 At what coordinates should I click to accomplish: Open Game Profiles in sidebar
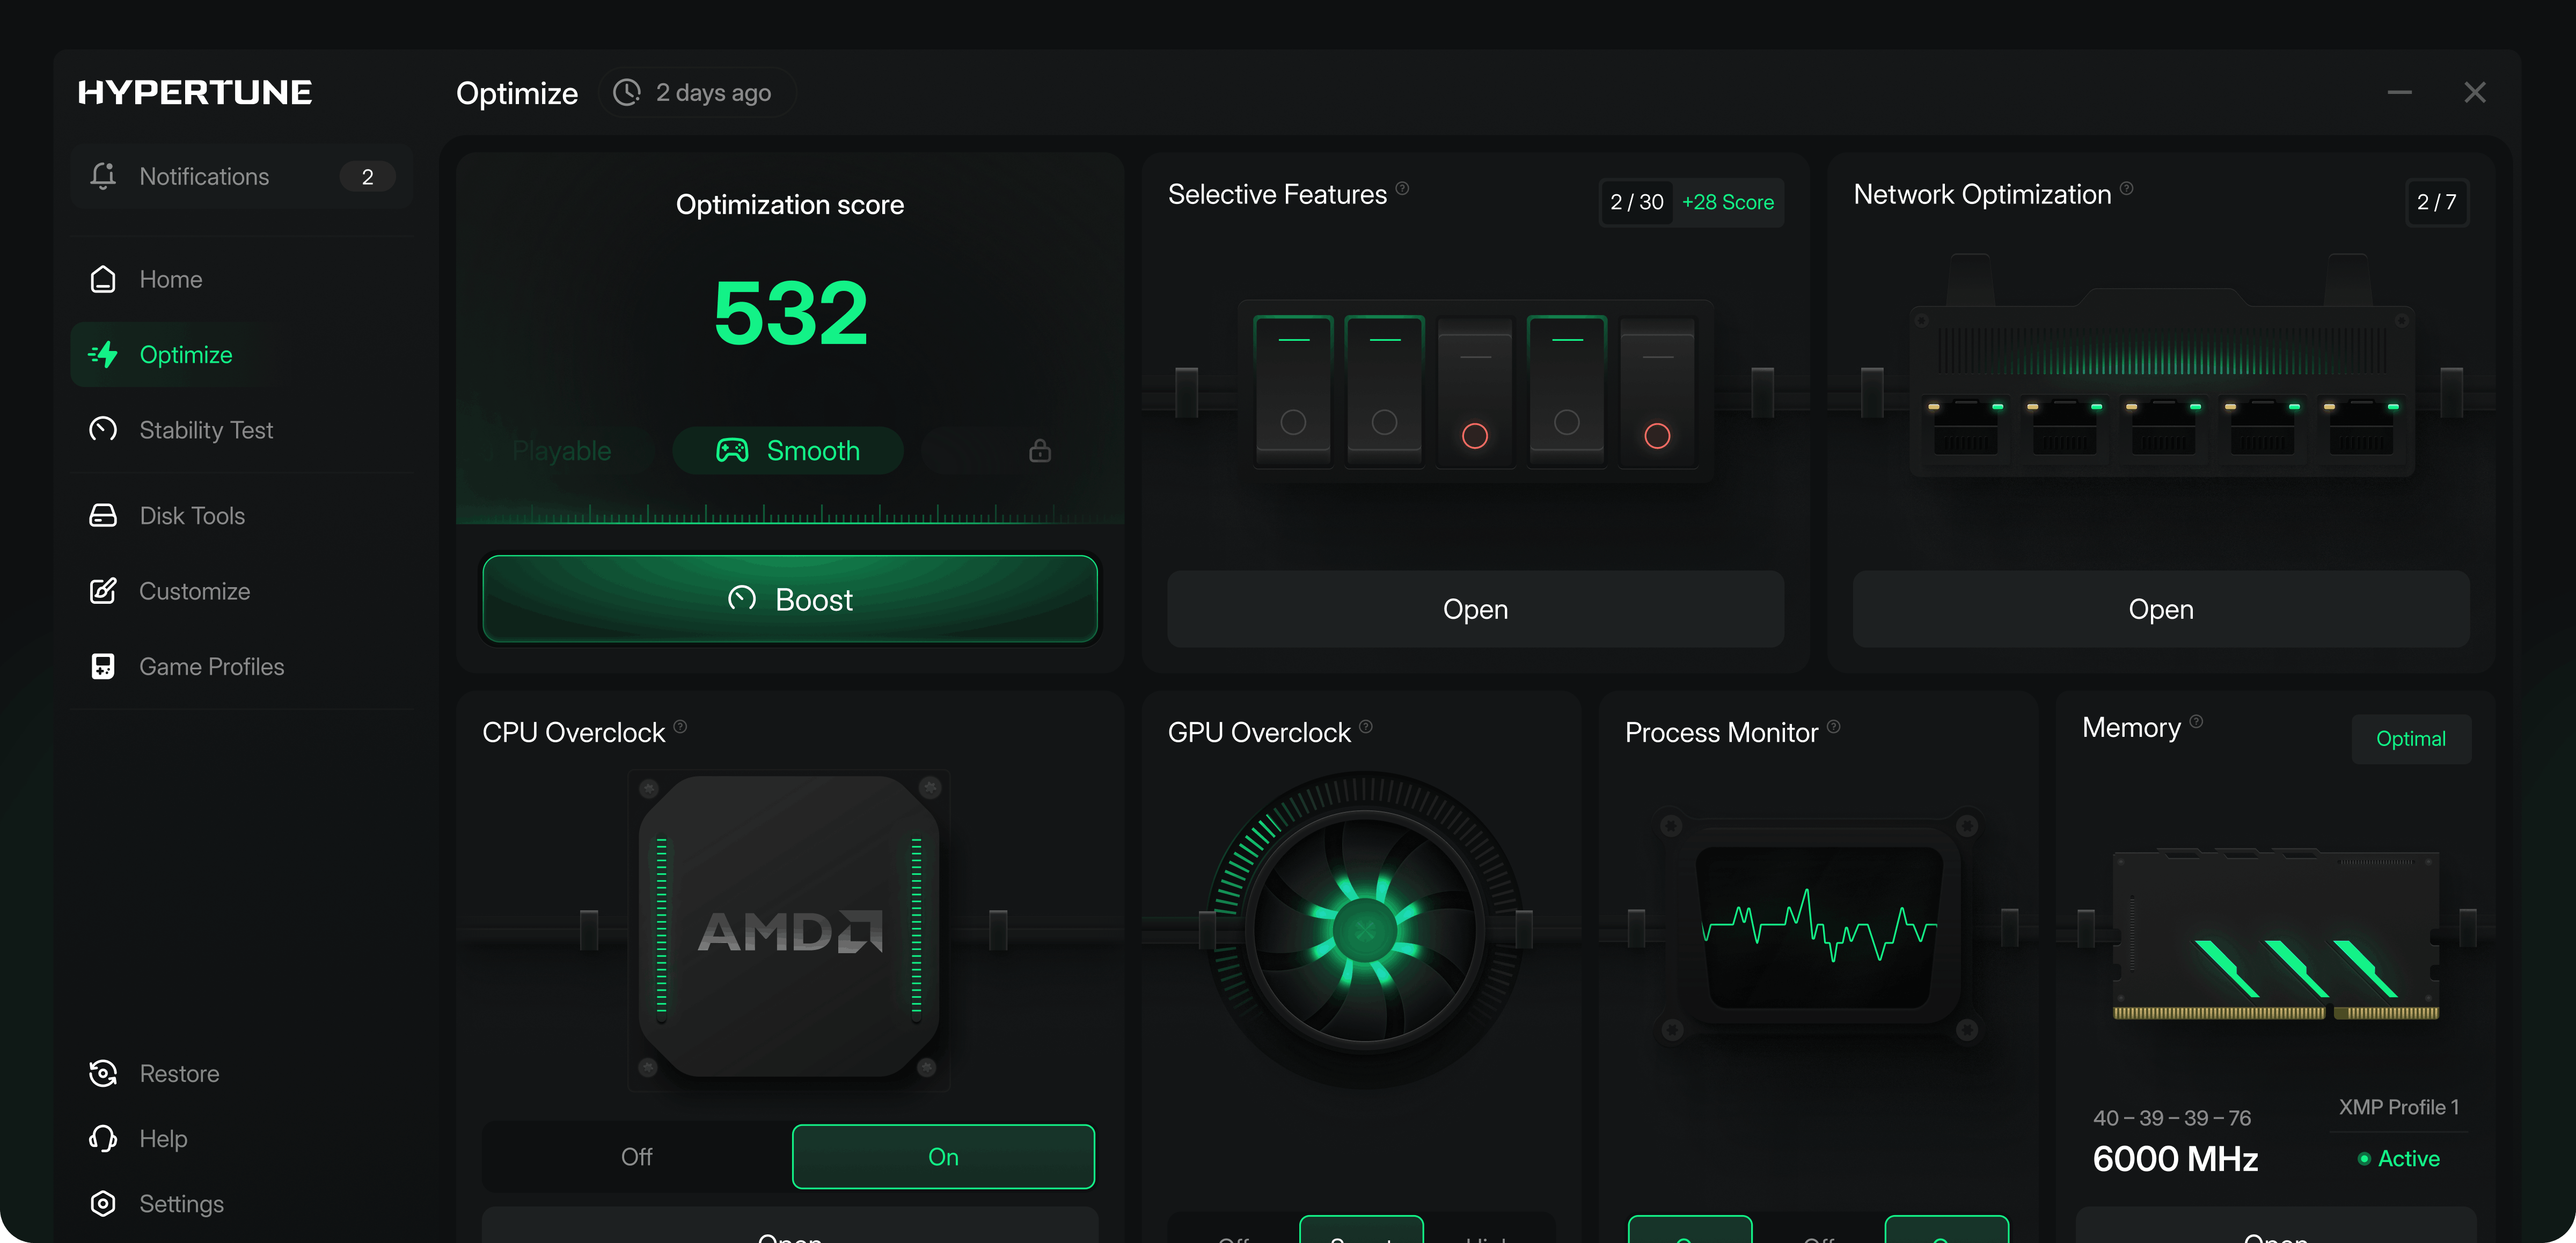(x=241, y=666)
